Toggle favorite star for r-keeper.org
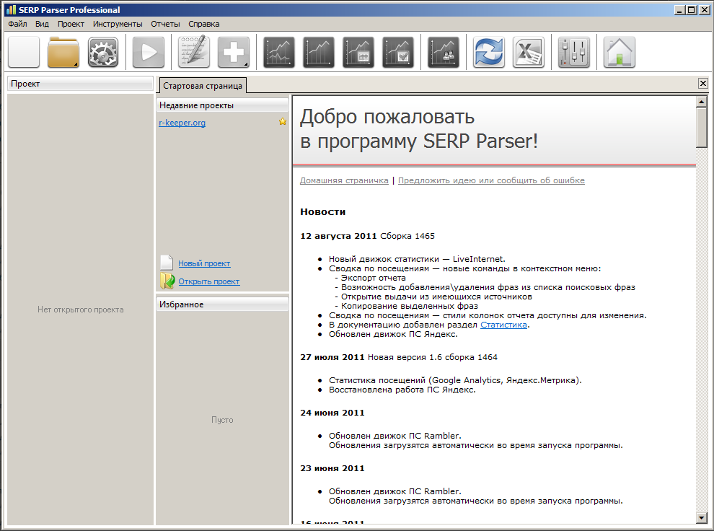The width and height of the screenshot is (714, 531). (283, 122)
